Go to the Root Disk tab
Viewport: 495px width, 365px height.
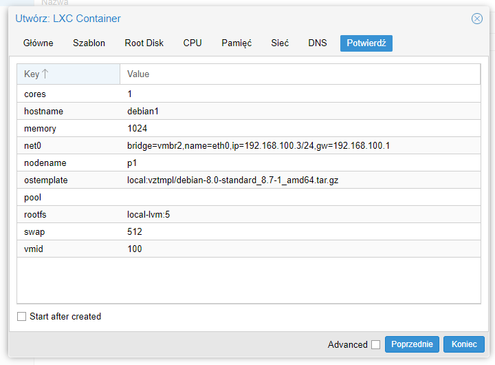144,43
